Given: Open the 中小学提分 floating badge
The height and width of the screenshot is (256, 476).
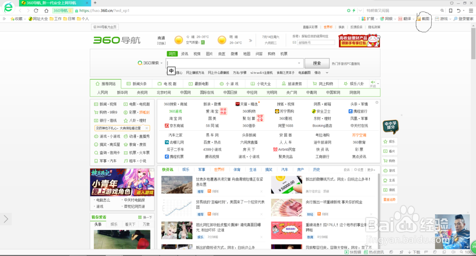Looking at the screenshot, I should pyautogui.click(x=391, y=126).
